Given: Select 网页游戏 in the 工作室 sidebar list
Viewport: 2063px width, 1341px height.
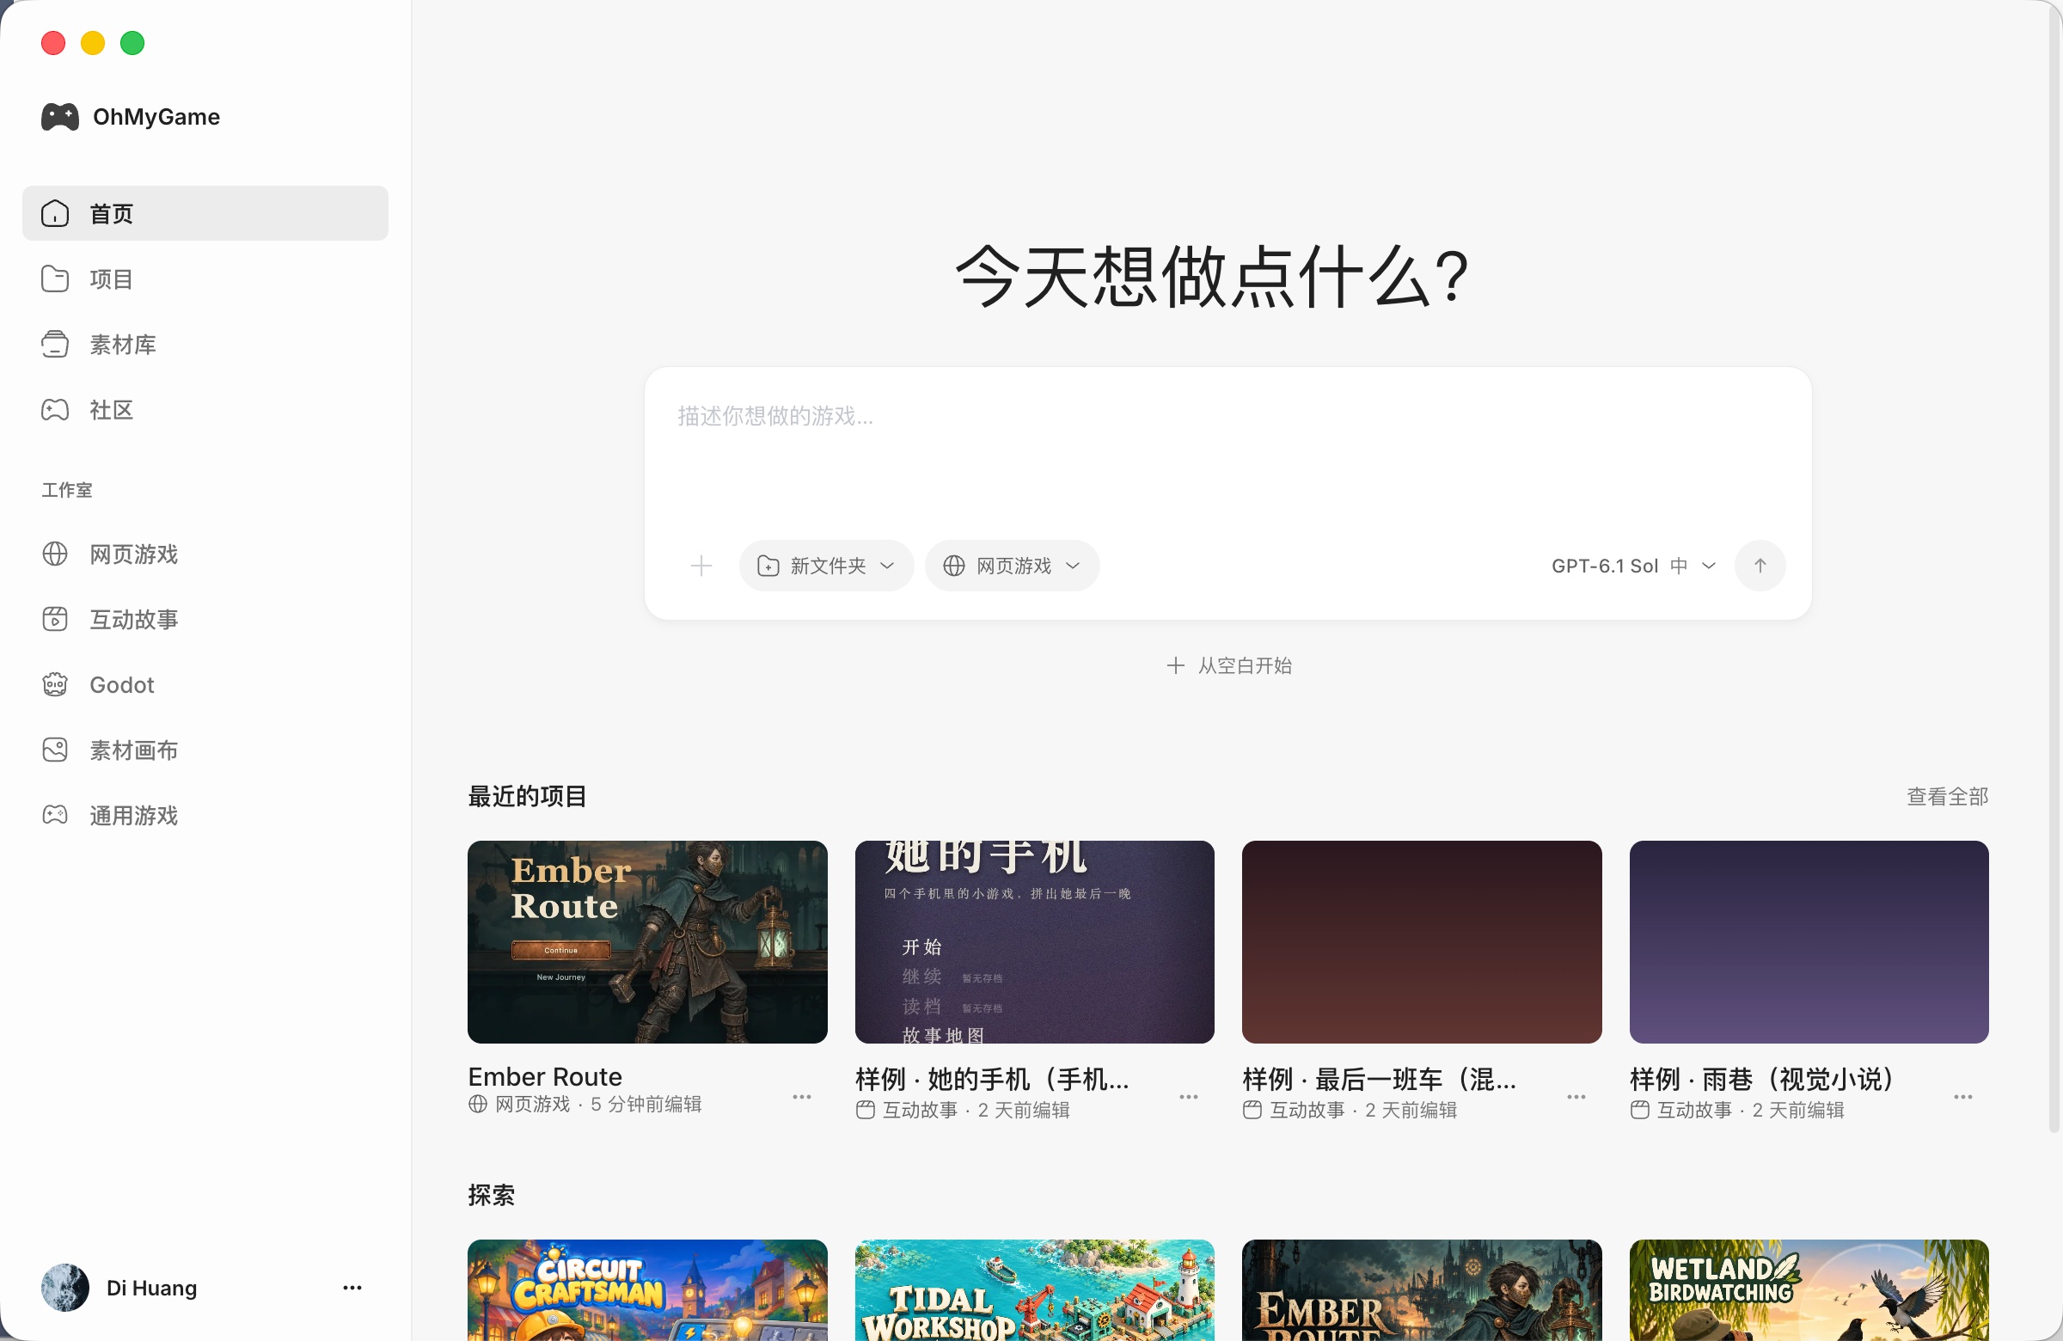Looking at the screenshot, I should [205, 554].
